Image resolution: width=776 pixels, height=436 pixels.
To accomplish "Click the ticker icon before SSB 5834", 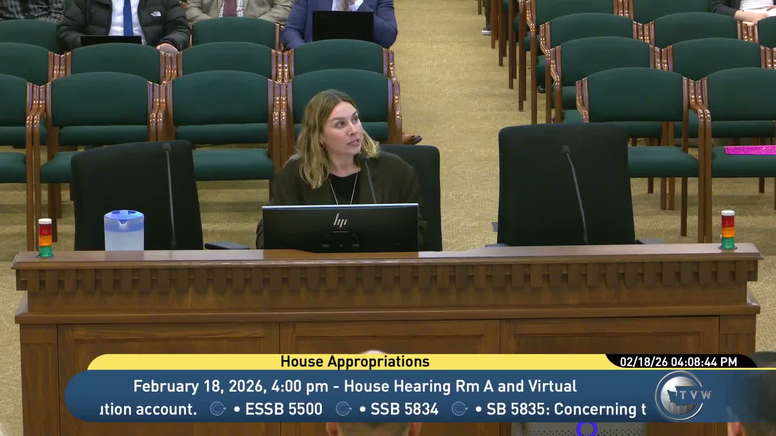I will [x=343, y=409].
